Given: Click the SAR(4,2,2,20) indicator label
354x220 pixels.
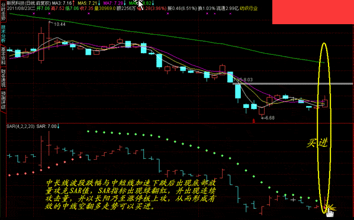Looking at the screenshot, I should [x=21, y=126].
